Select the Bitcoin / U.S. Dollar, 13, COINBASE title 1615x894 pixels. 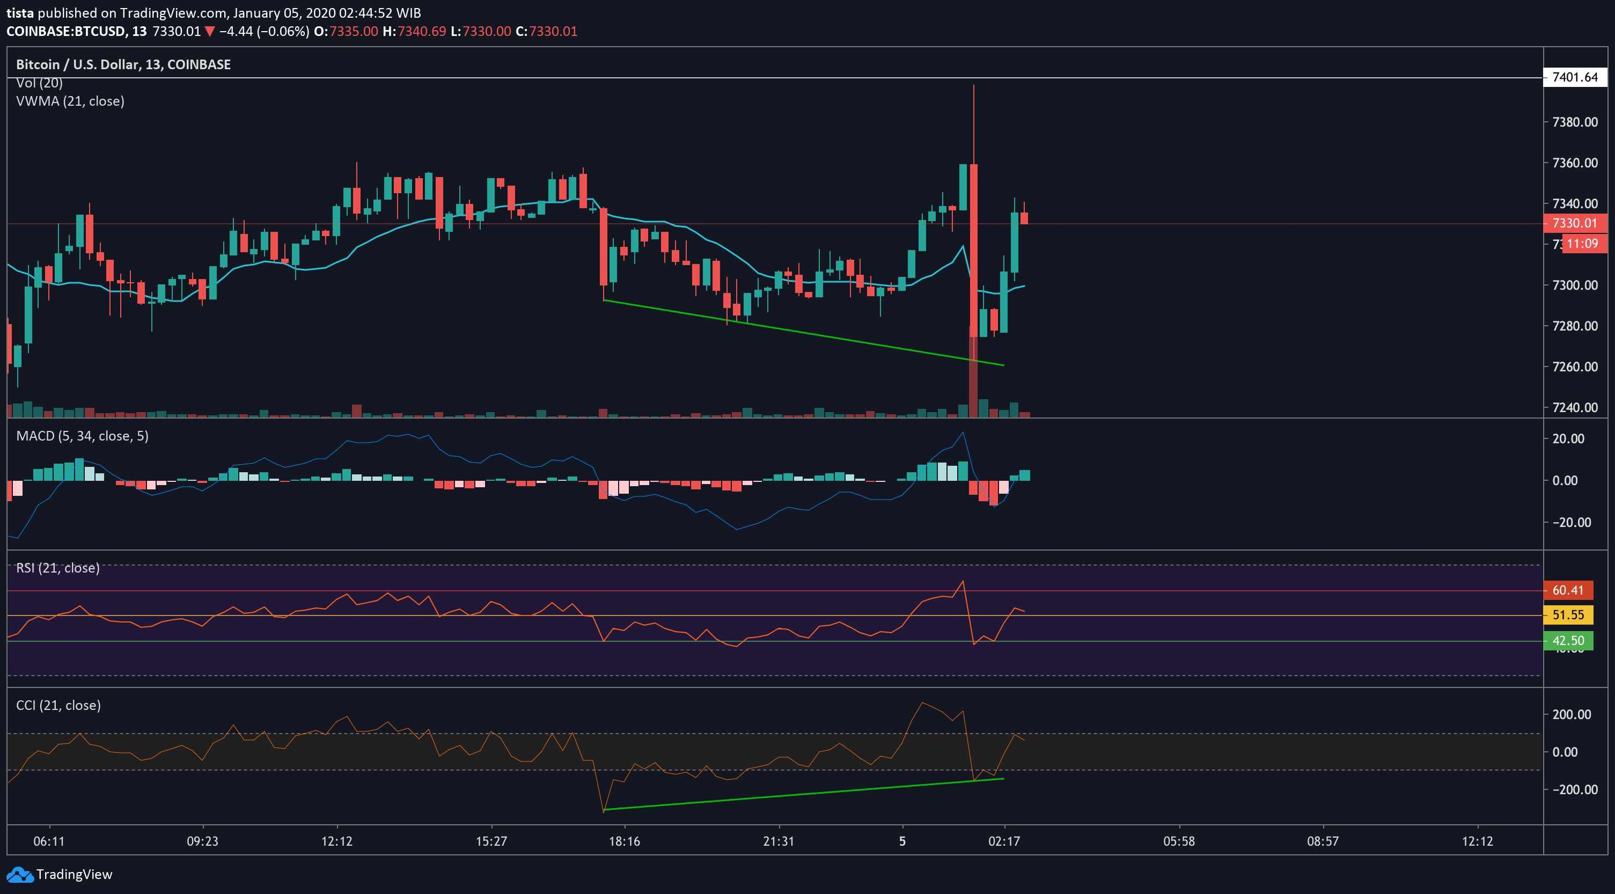[x=123, y=64]
